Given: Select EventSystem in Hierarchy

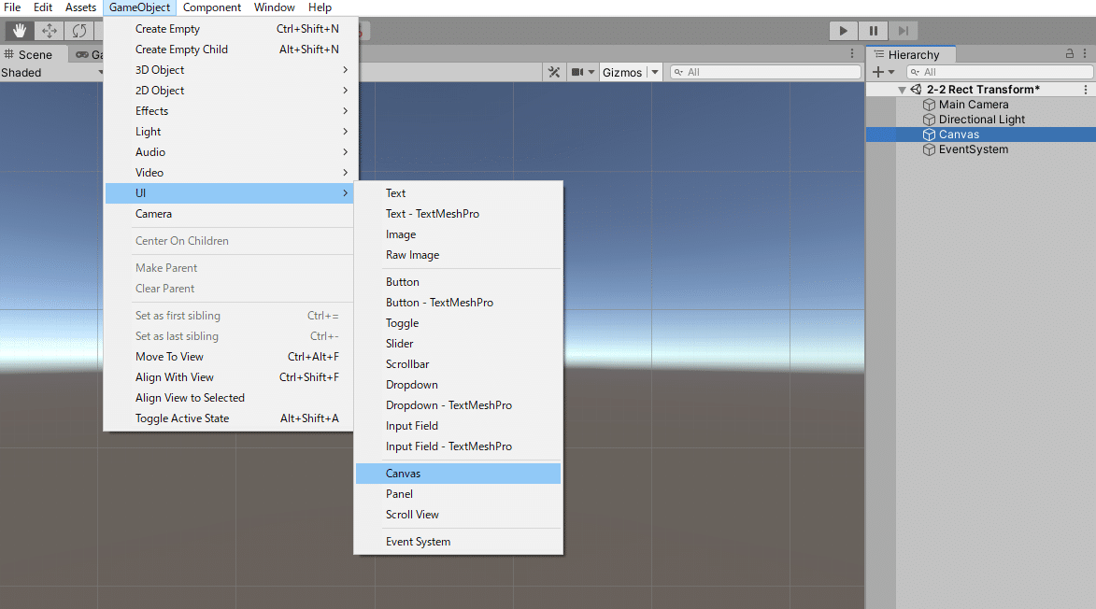Looking at the screenshot, I should tap(973, 149).
